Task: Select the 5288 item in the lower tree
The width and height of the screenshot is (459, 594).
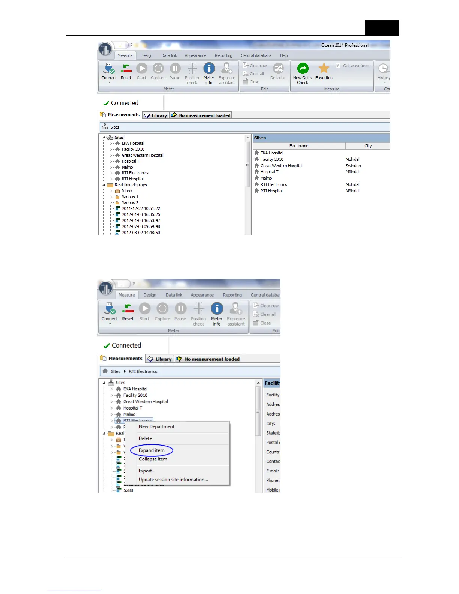Action: [x=128, y=490]
